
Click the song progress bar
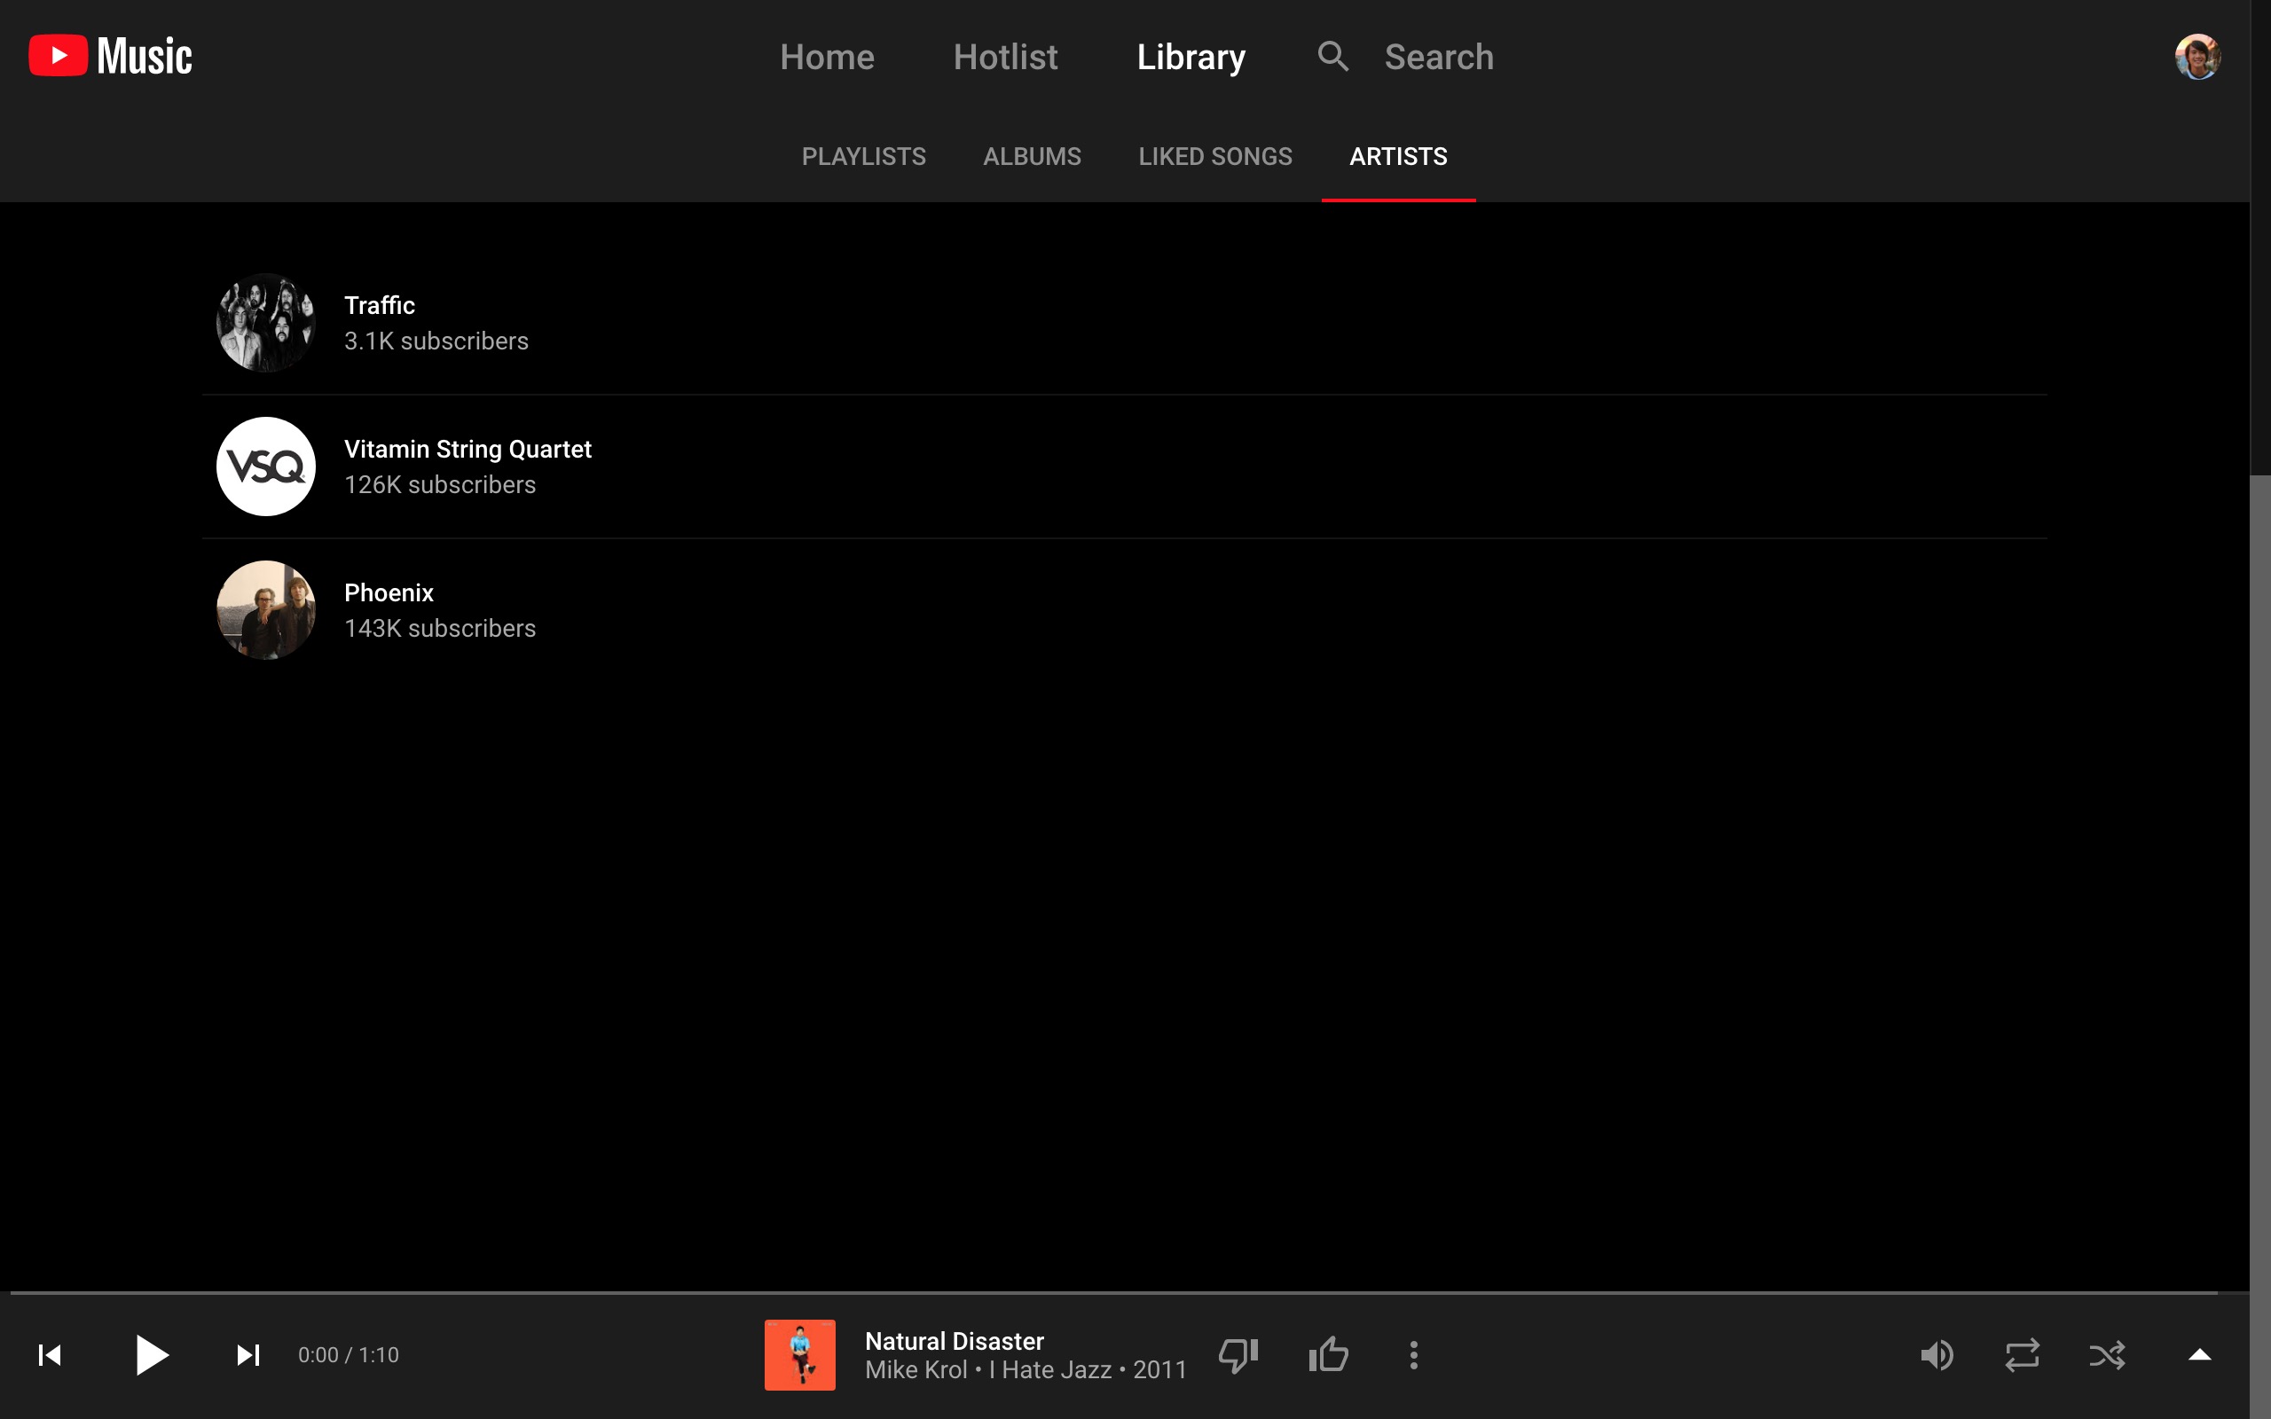(x=1113, y=1293)
